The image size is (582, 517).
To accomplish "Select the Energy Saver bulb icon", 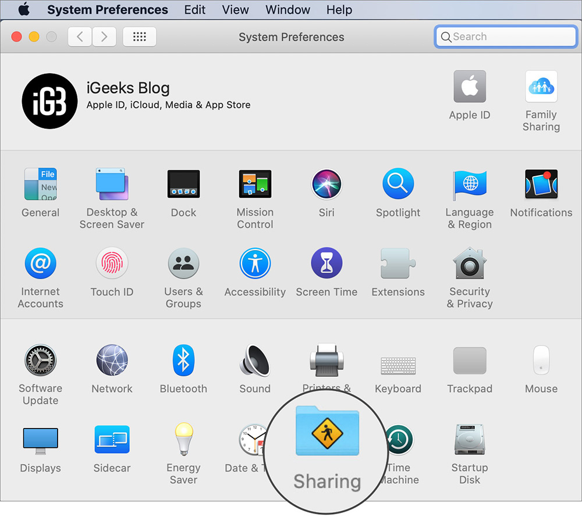I will pyautogui.click(x=183, y=439).
